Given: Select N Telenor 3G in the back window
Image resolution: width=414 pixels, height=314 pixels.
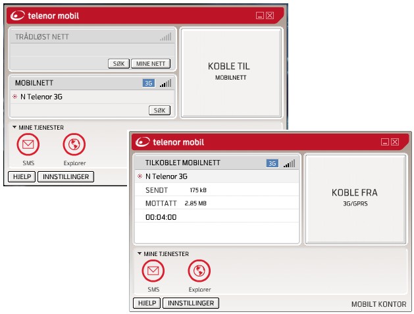Looking at the screenshot, I should [92, 97].
